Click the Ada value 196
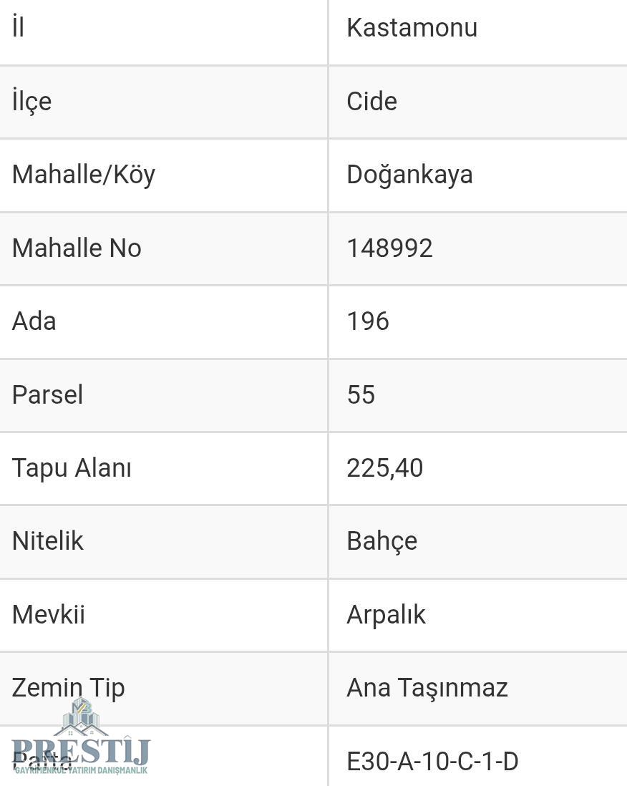This screenshot has width=627, height=786. point(368,321)
